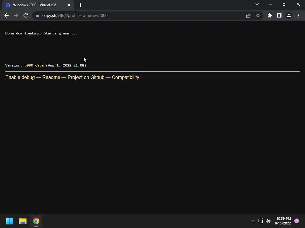Click the v86 favicon on the tab
Screen dimensions: 305x228
(x=8, y=5)
